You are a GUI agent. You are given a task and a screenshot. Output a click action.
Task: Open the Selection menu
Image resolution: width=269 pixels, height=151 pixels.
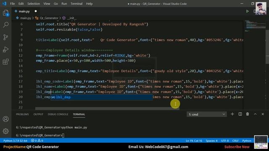(34, 4)
